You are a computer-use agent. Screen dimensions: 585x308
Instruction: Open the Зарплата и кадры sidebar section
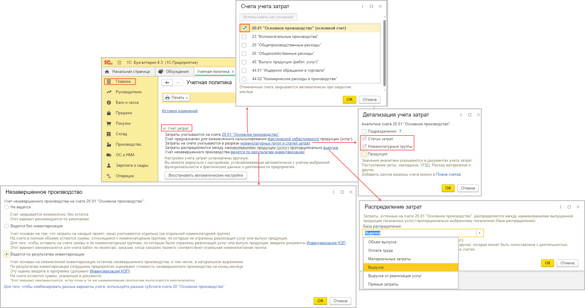click(x=132, y=166)
